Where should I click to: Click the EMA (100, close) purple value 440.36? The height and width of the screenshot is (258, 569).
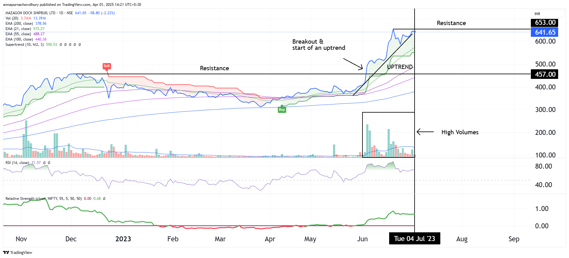pos(41,39)
